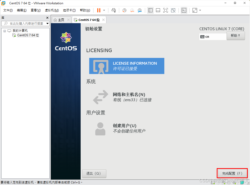Open the 文件(F) menu
250x185 pixels.
(x=8, y=10)
